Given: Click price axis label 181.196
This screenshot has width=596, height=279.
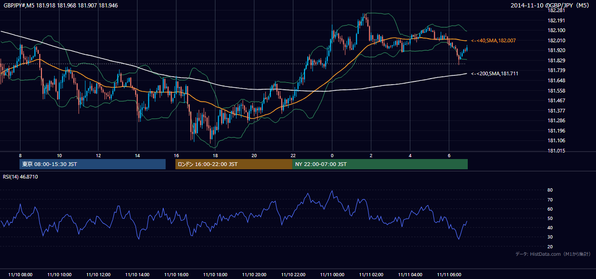Looking at the screenshot, I should click(x=556, y=131).
